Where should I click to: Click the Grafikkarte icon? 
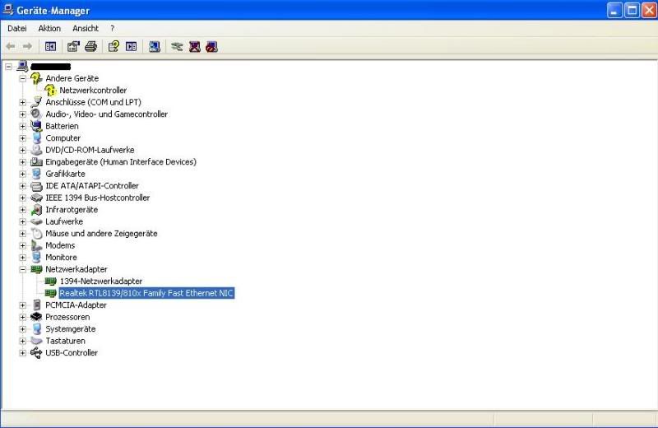[36, 174]
